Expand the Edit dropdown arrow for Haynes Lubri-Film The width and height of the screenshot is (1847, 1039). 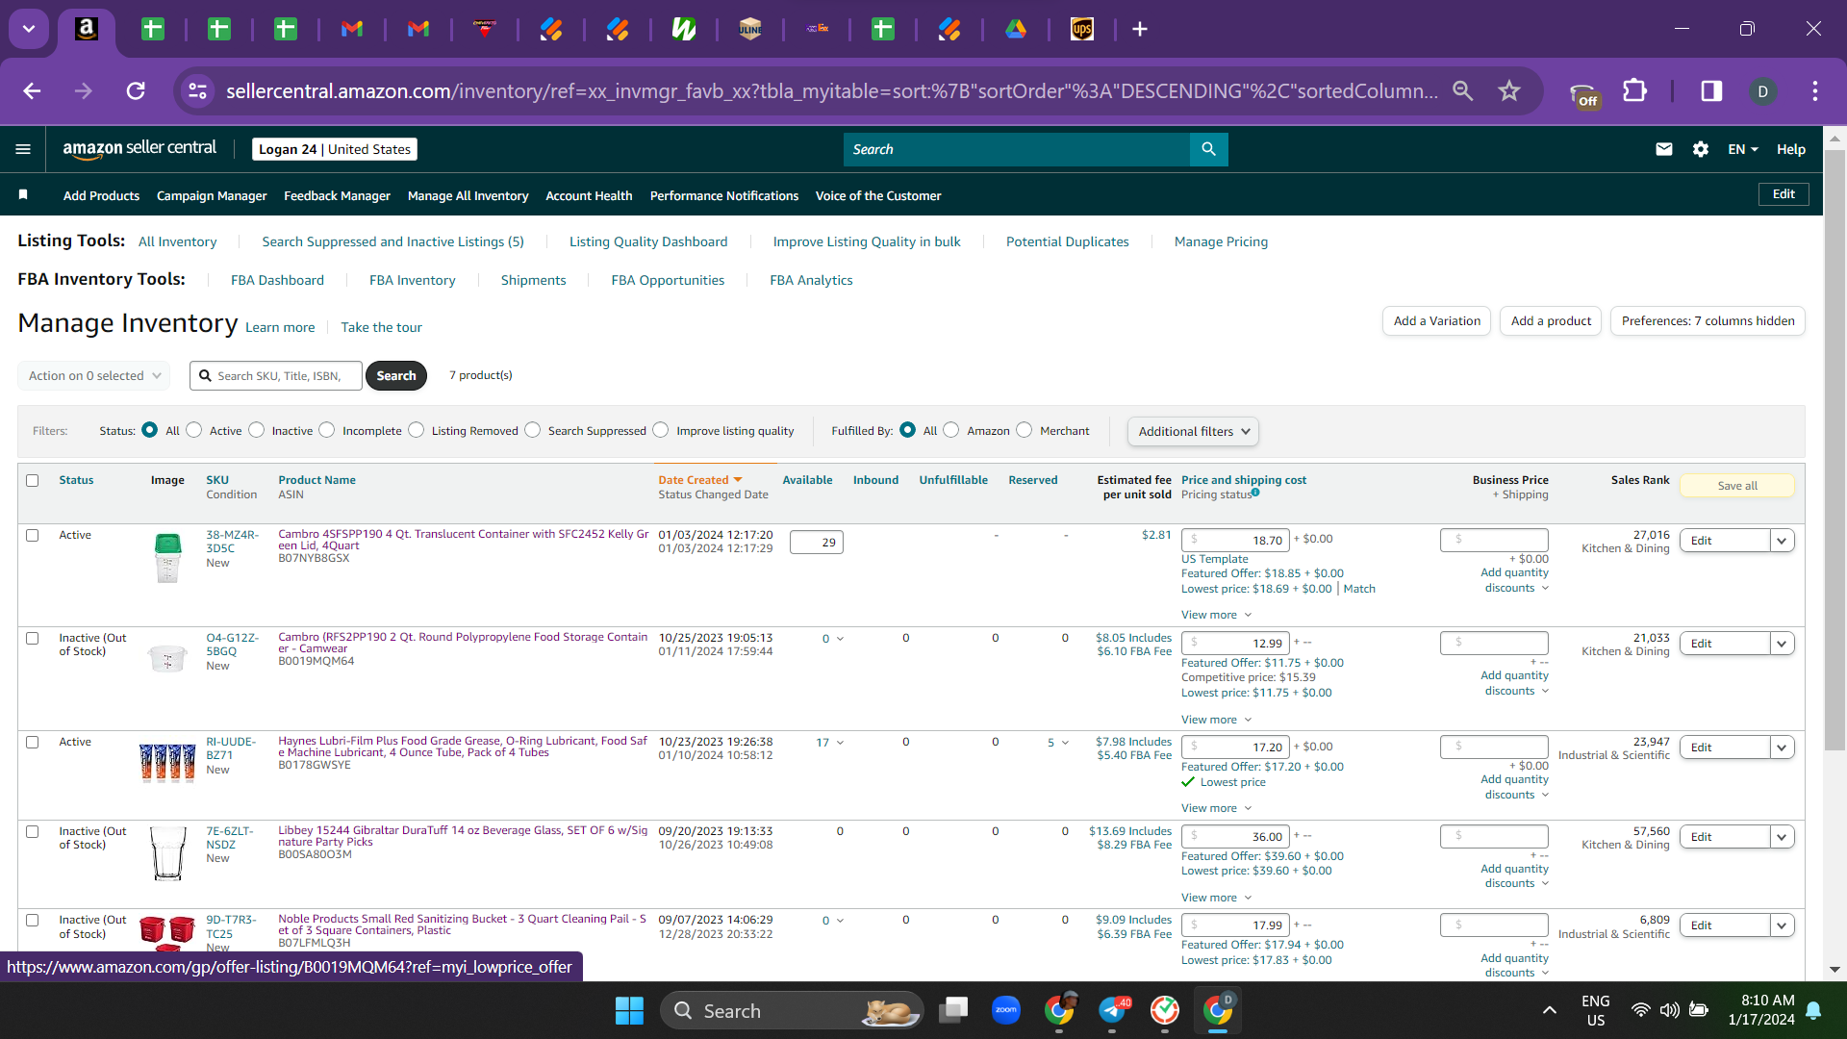click(x=1782, y=748)
